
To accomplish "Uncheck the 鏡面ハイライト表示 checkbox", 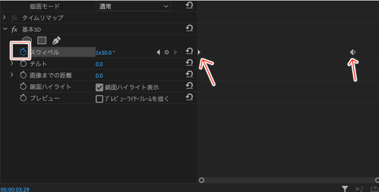I will pos(99,87).
